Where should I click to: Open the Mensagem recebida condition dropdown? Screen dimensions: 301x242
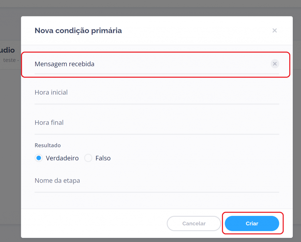tap(147, 64)
